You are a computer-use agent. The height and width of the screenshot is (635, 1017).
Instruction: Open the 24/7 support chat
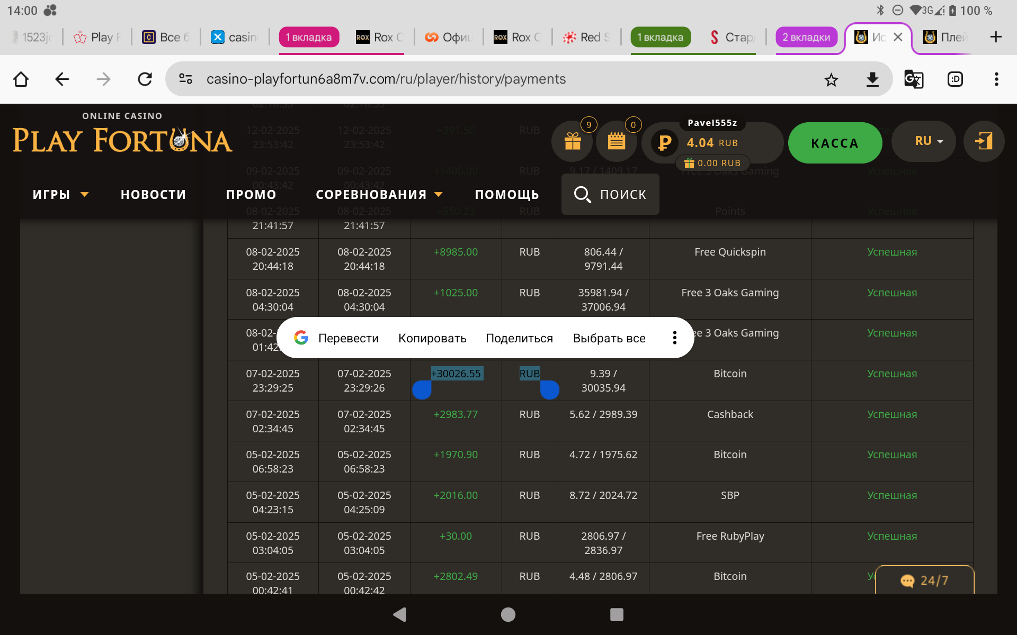[924, 580]
